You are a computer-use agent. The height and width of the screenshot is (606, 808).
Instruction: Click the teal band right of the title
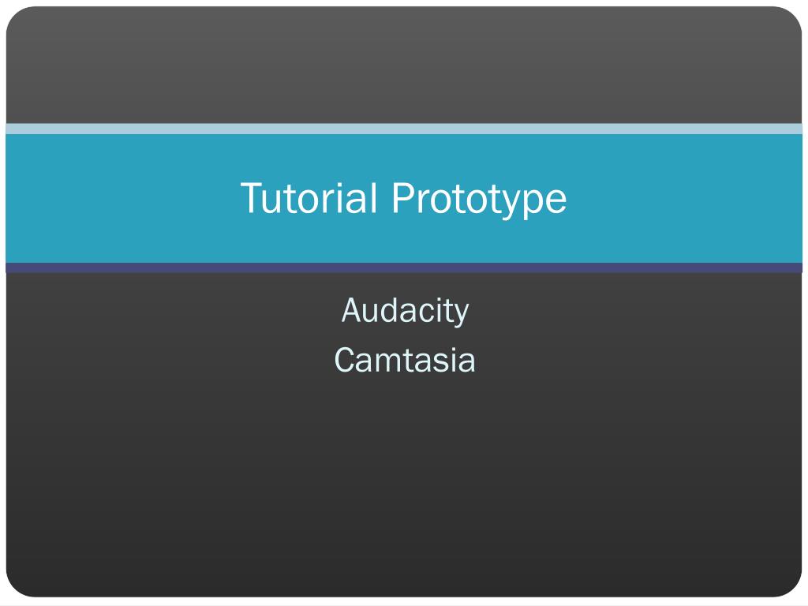coord(686,198)
